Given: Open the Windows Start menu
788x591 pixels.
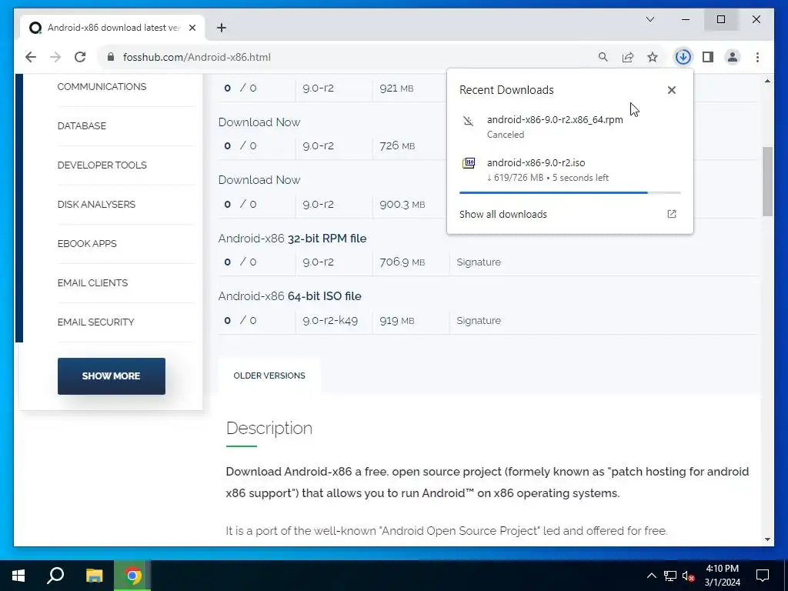Looking at the screenshot, I should click(18, 576).
